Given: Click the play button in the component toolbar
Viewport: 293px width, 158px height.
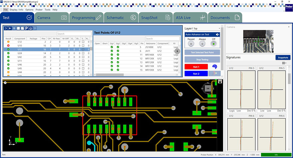Looking at the screenshot, I should tap(10, 28).
